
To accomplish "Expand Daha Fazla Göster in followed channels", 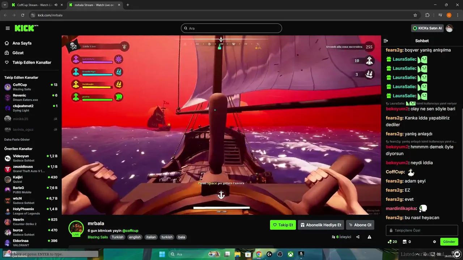I will (17, 139).
